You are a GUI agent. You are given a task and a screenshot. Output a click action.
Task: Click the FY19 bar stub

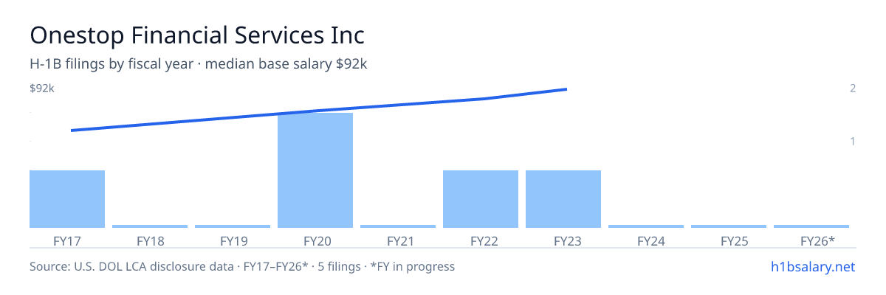point(233,226)
